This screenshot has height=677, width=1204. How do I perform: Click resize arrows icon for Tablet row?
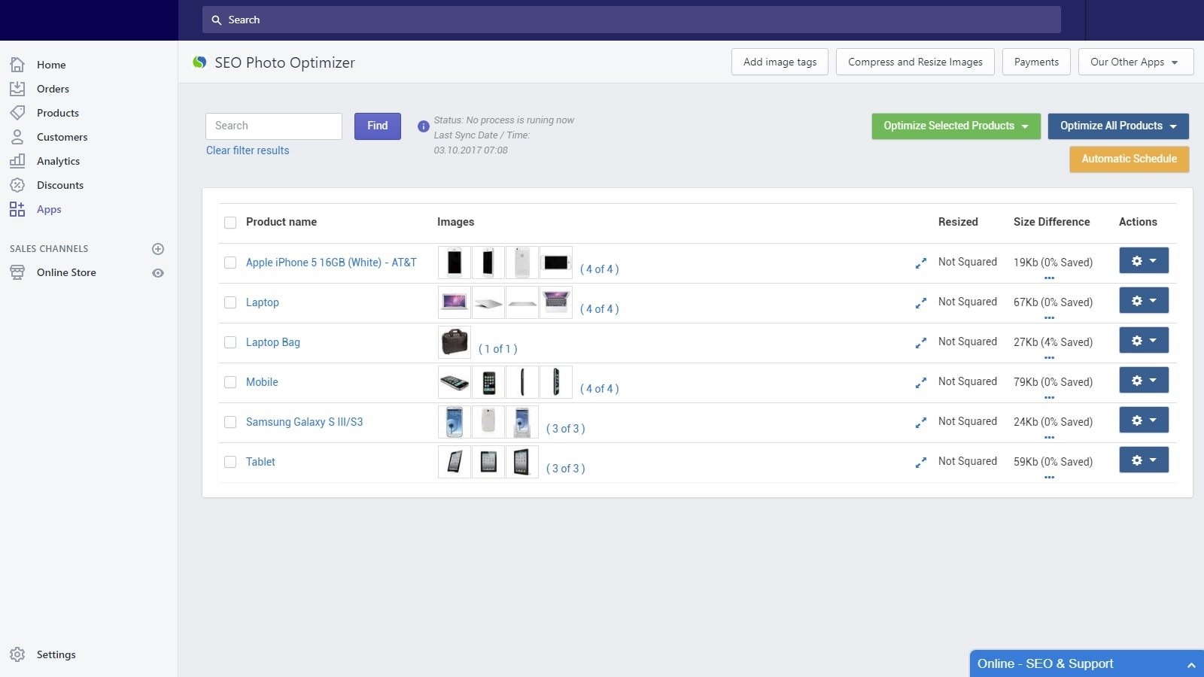point(920,463)
